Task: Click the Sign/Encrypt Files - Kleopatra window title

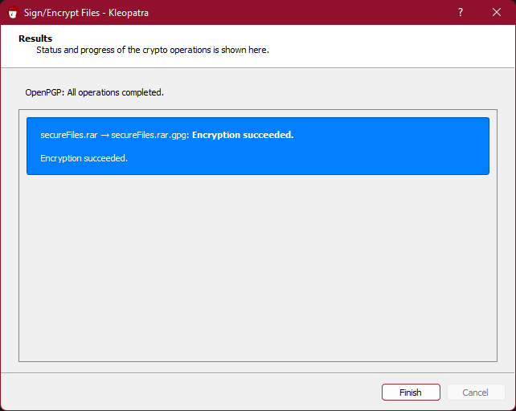Action: click(x=86, y=13)
